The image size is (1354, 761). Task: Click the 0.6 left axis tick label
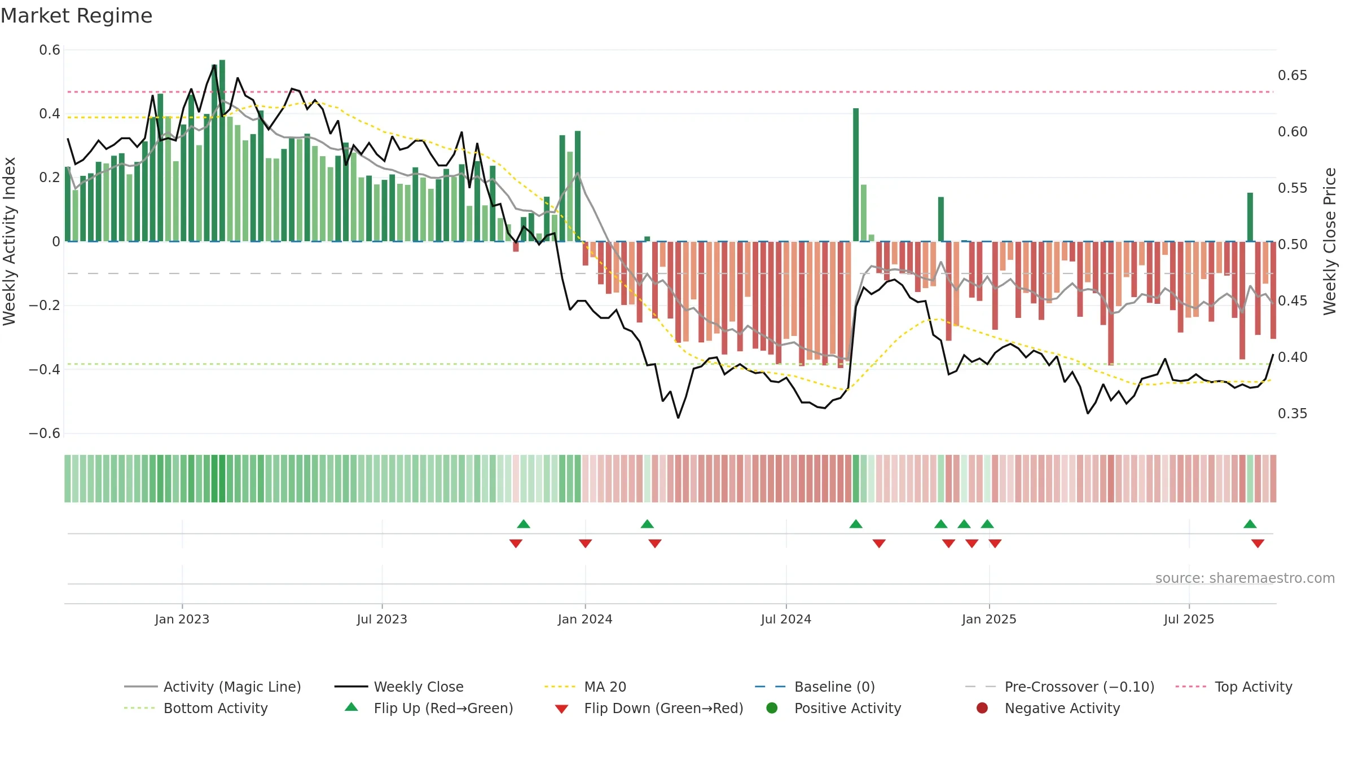(x=50, y=50)
